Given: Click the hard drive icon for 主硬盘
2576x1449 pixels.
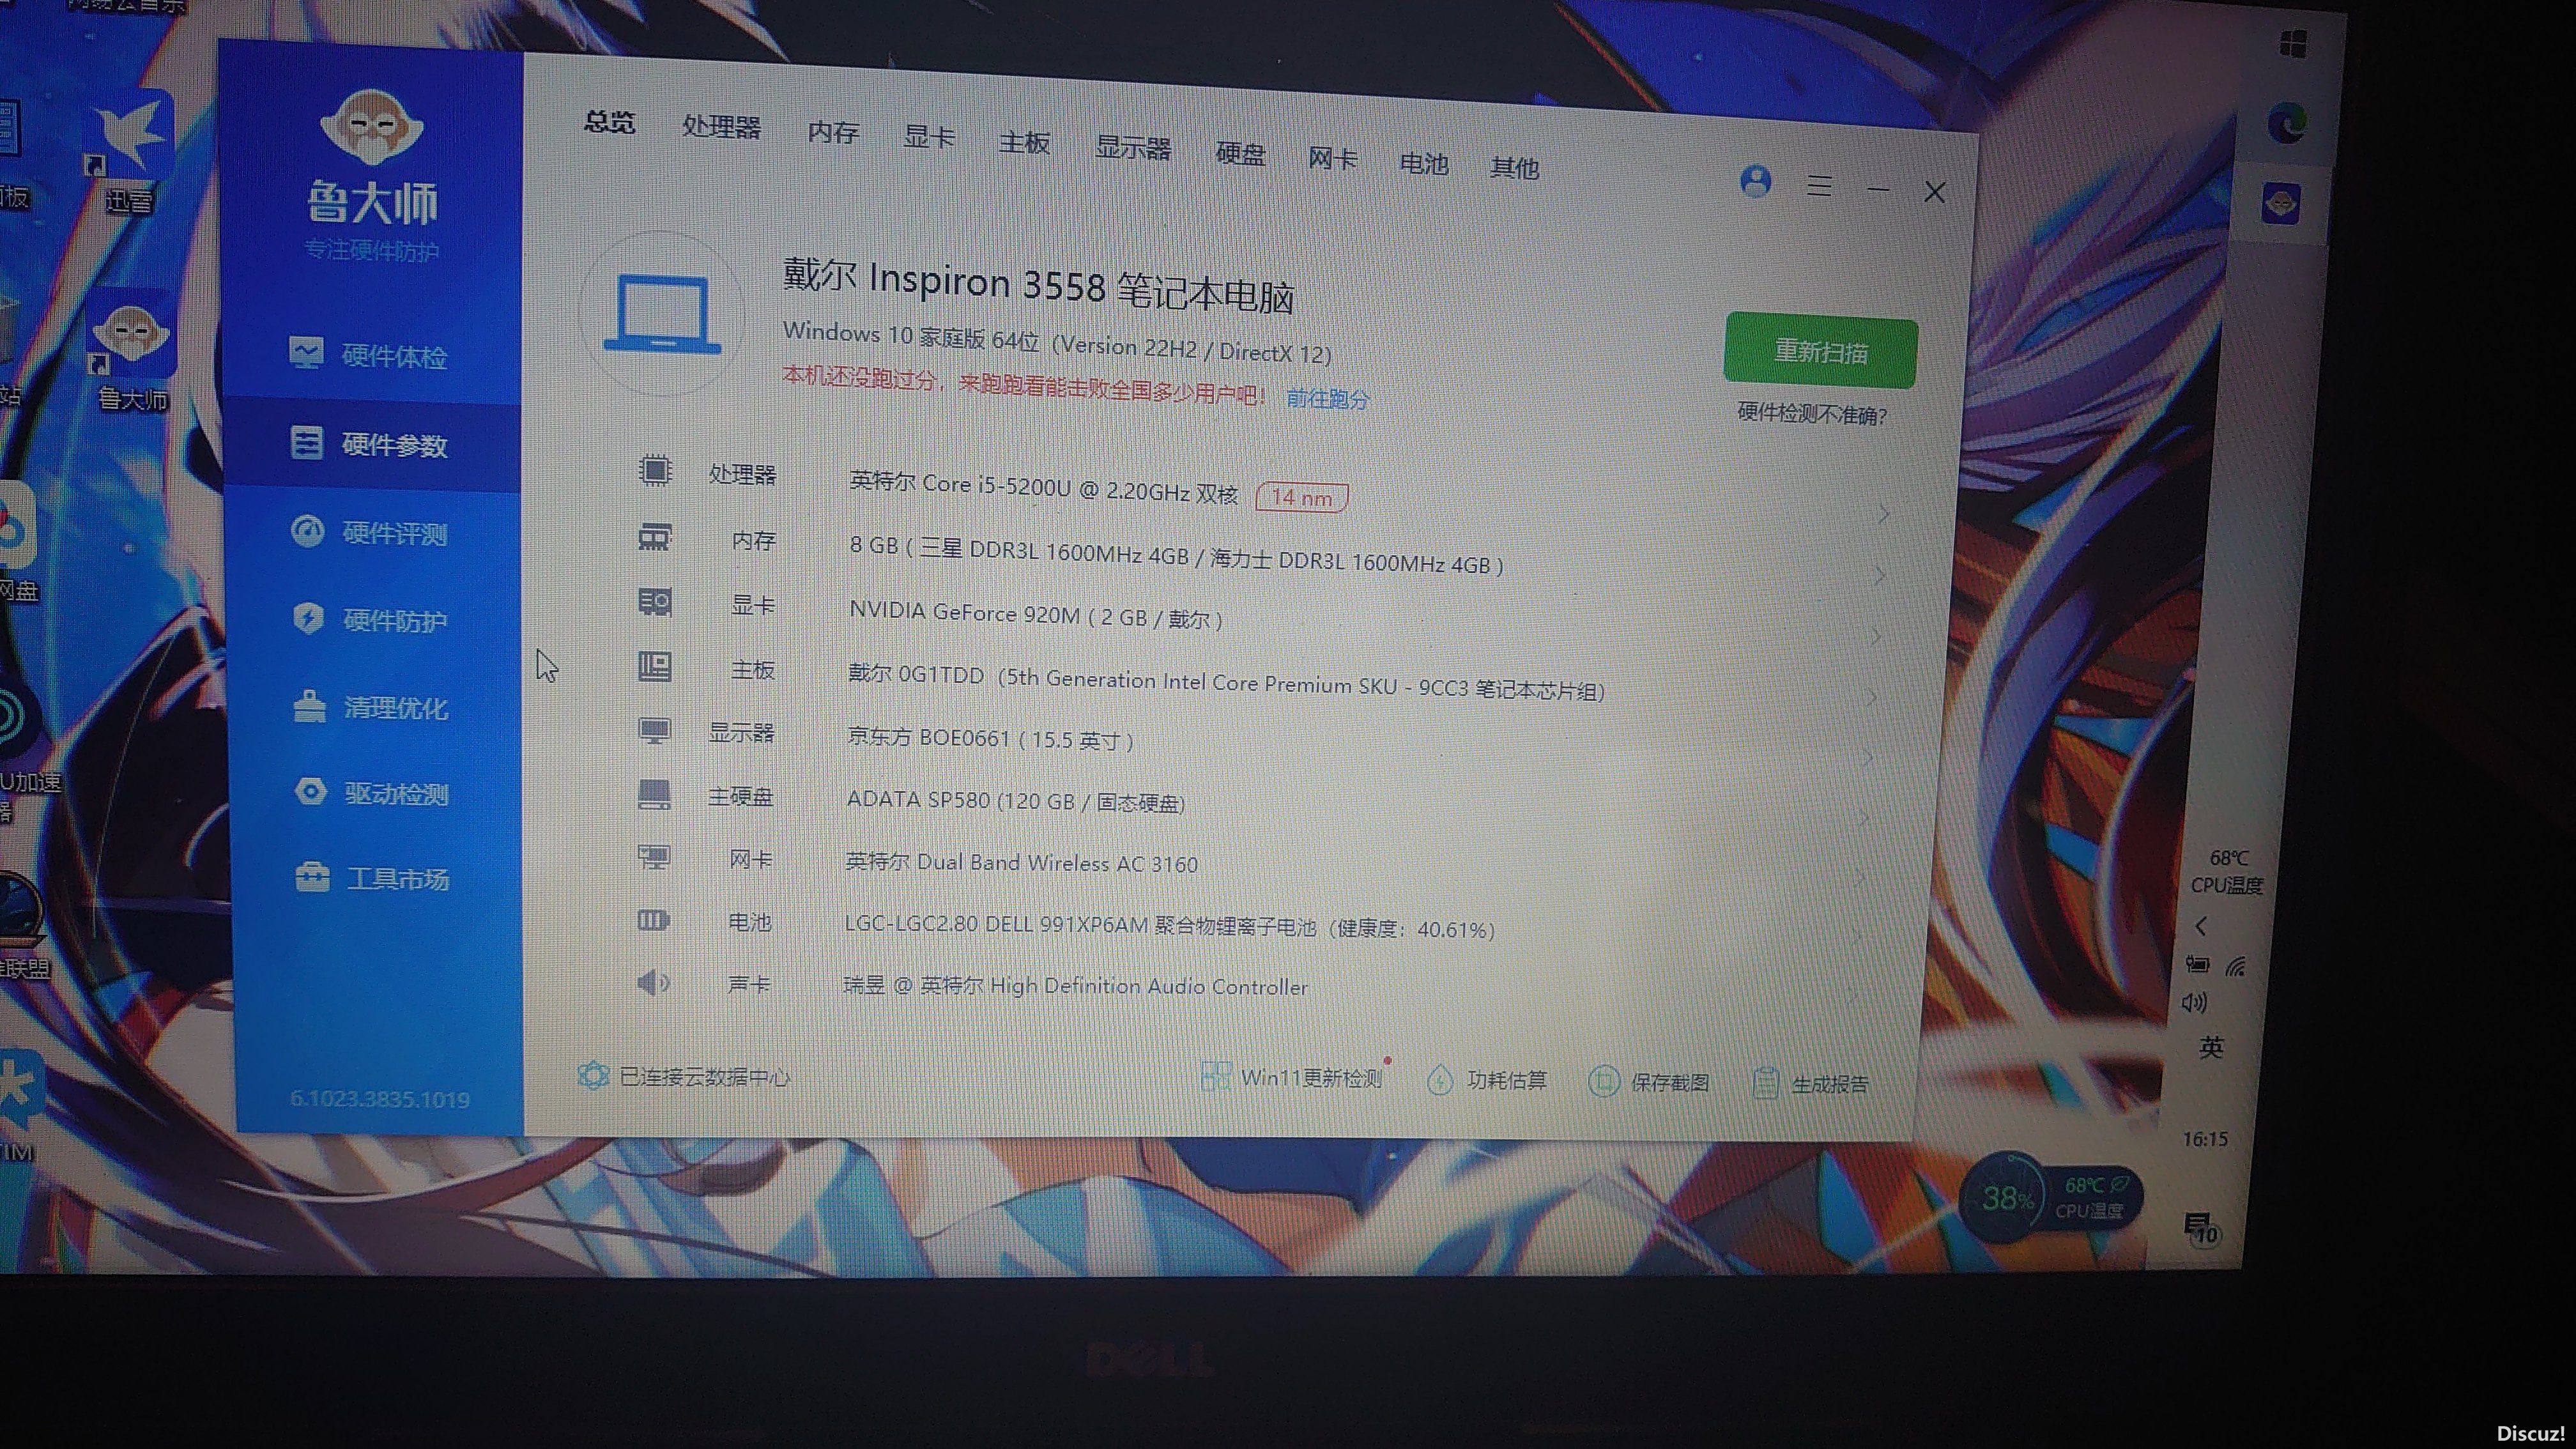Looking at the screenshot, I should click(654, 794).
